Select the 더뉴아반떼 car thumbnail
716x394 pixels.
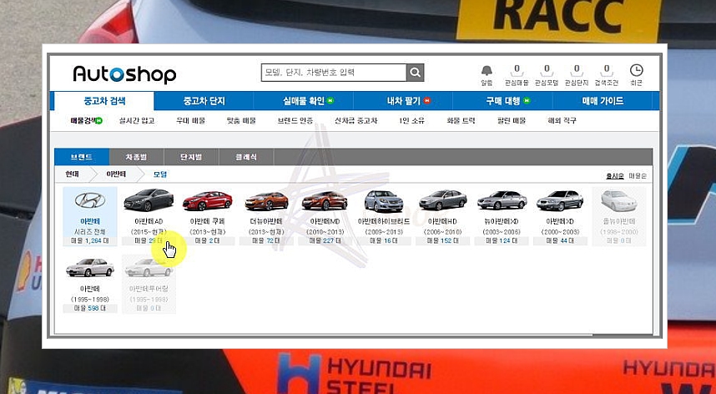(x=266, y=201)
